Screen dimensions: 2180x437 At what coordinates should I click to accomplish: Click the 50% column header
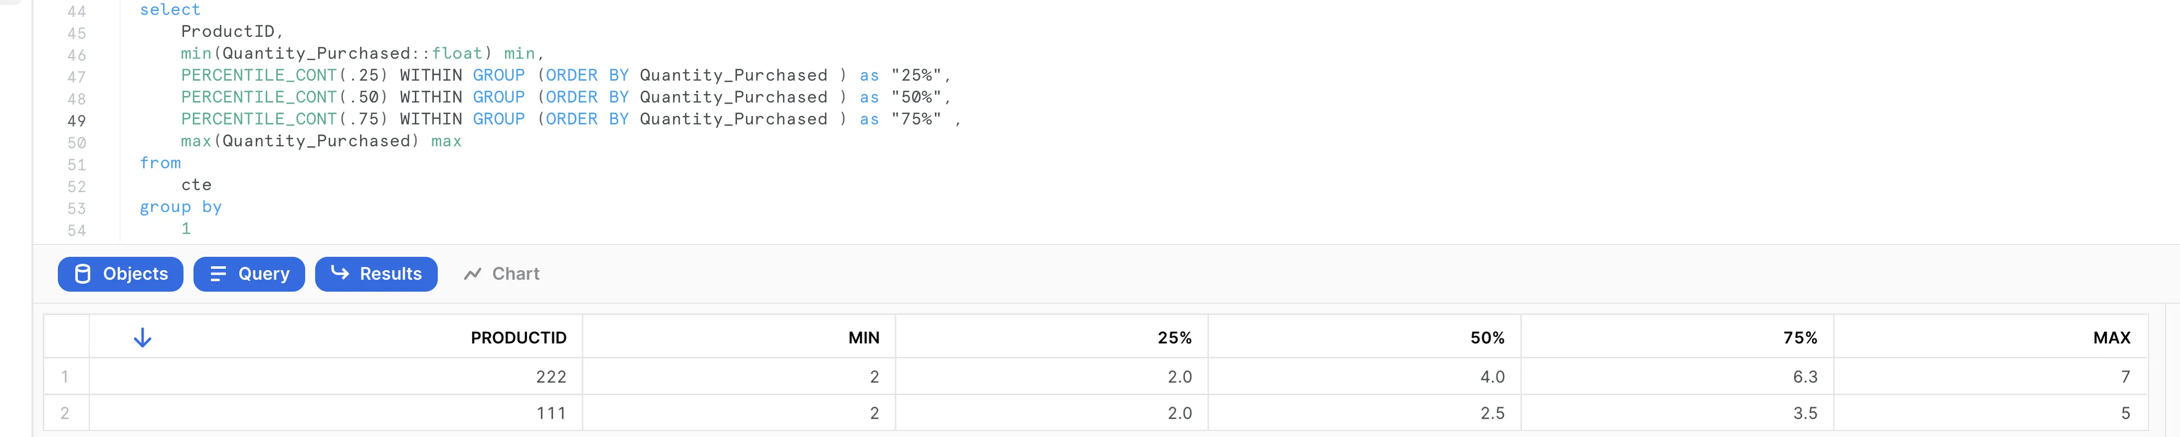click(1487, 338)
